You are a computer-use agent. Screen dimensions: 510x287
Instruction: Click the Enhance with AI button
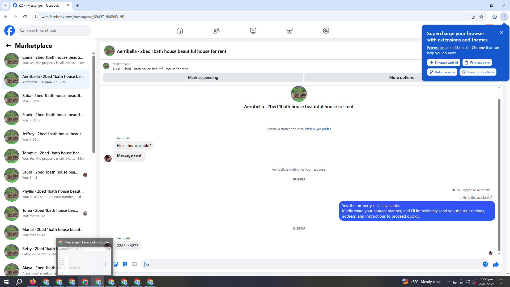click(444, 63)
